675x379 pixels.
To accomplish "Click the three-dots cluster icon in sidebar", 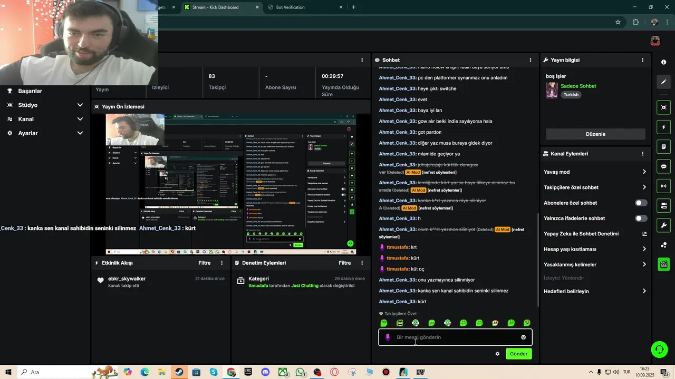I will pyautogui.click(x=663, y=245).
